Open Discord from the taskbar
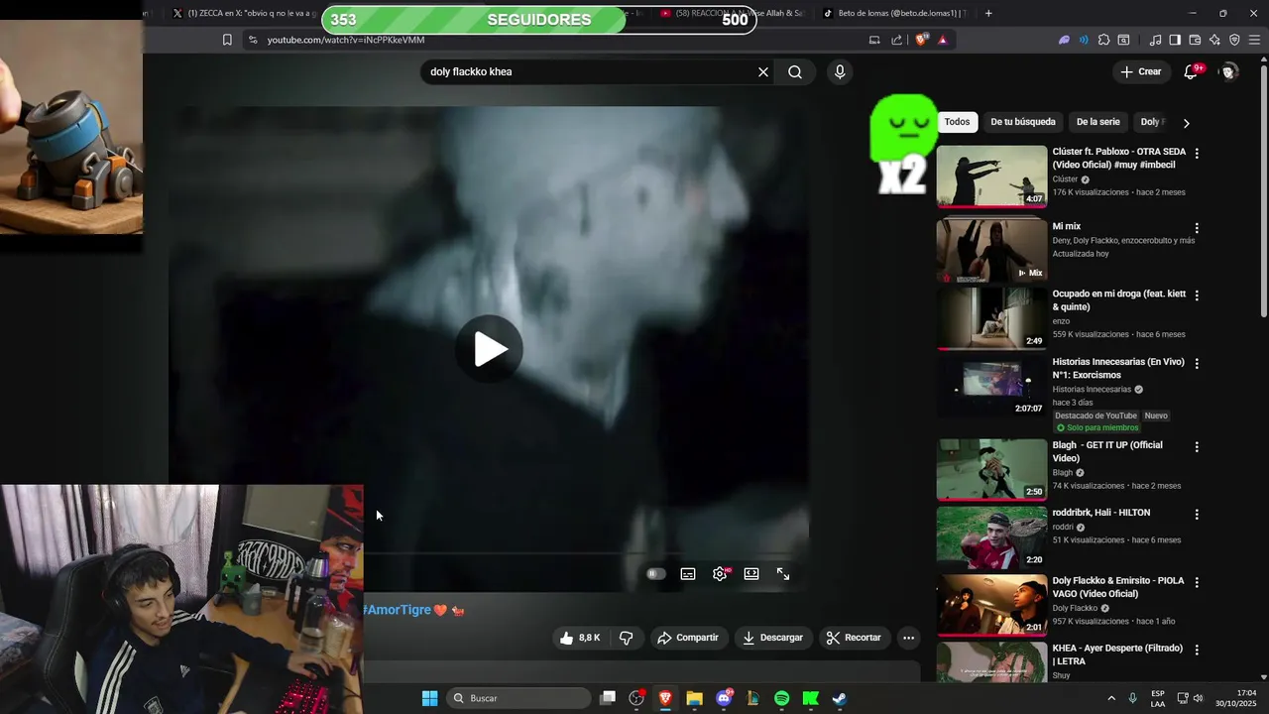 click(x=724, y=698)
